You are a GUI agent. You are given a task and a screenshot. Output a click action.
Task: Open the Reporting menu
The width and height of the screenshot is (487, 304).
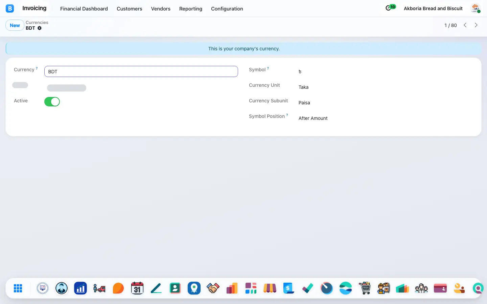pyautogui.click(x=191, y=9)
